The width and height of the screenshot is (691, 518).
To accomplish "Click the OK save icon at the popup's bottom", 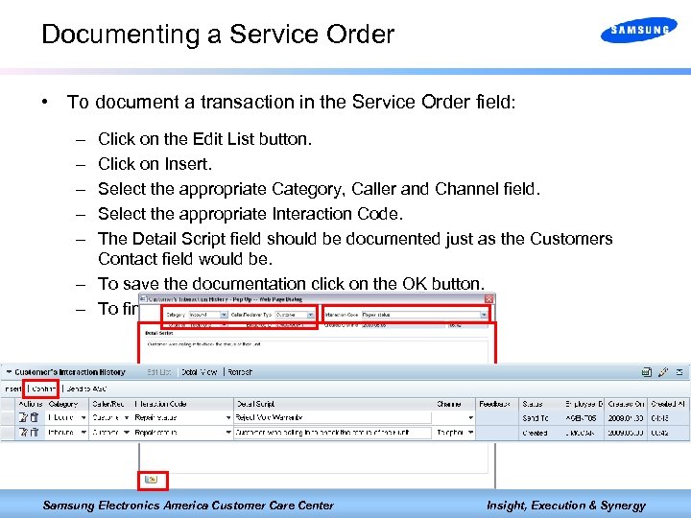I will point(152,480).
